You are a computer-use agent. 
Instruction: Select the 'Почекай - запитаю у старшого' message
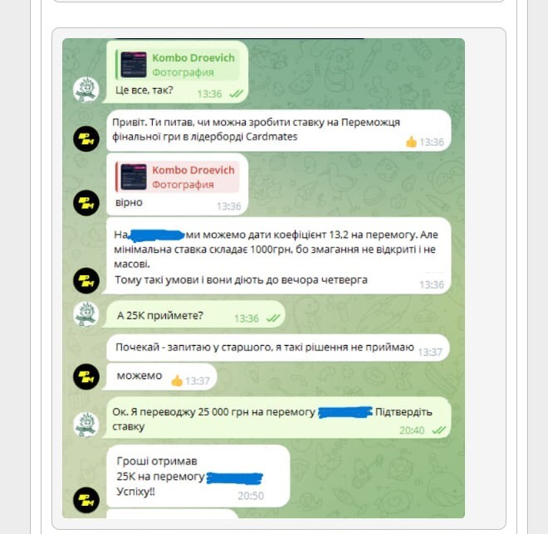(278, 347)
